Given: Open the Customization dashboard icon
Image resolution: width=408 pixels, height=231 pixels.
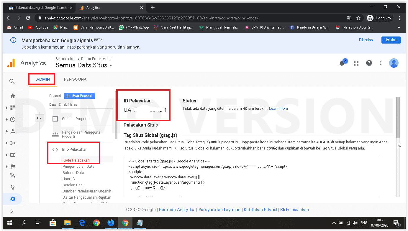Looking at the screenshot, I should tap(13, 108).
